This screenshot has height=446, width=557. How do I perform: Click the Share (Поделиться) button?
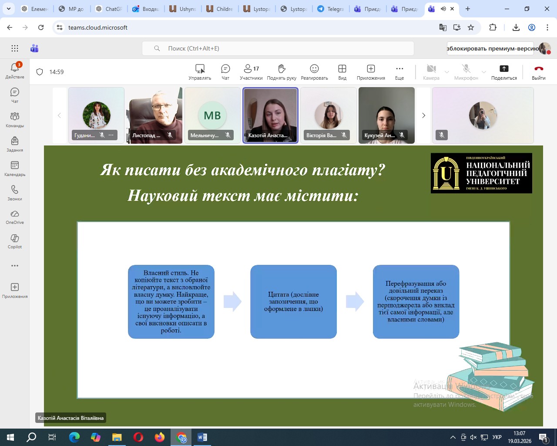(504, 72)
